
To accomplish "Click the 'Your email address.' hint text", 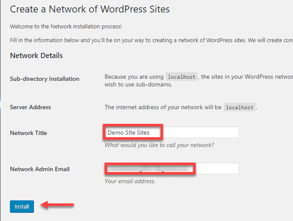I will point(130,181).
